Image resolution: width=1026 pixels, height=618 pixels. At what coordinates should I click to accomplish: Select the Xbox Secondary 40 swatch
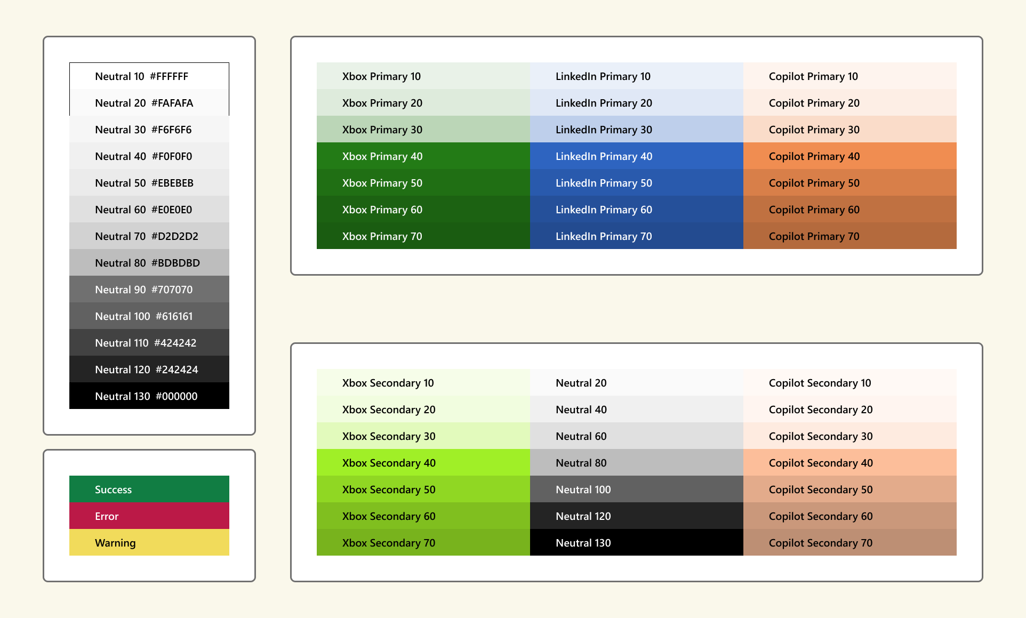tap(423, 463)
